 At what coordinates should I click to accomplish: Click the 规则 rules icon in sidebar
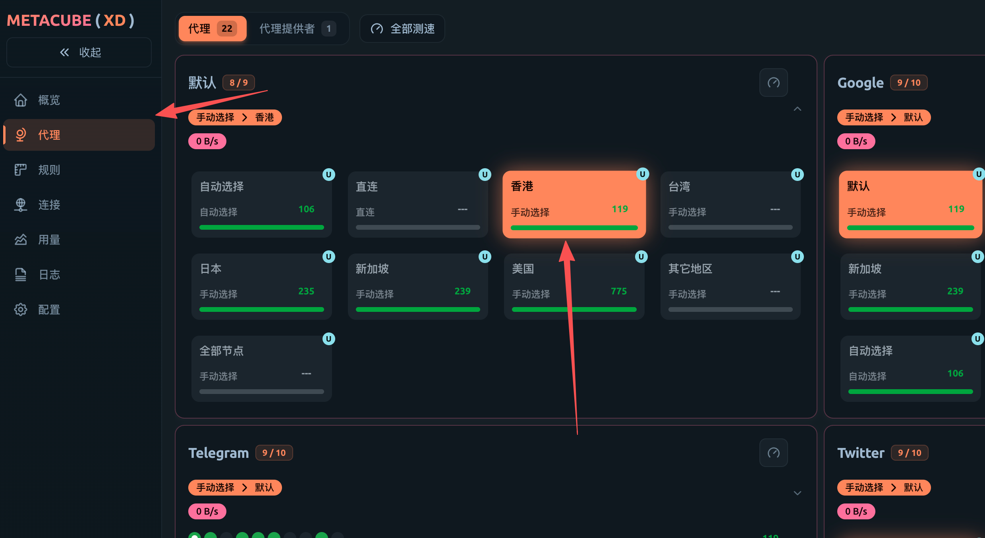pyautogui.click(x=21, y=170)
